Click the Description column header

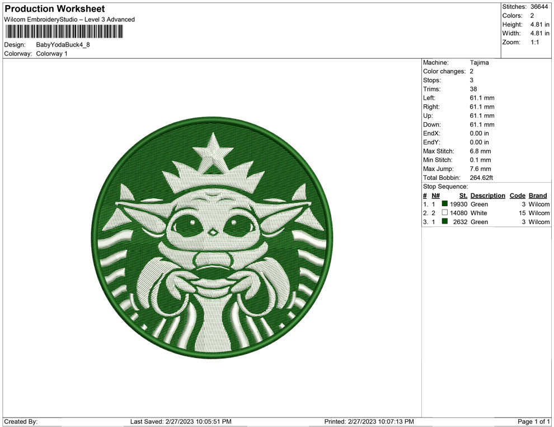pyautogui.click(x=487, y=196)
